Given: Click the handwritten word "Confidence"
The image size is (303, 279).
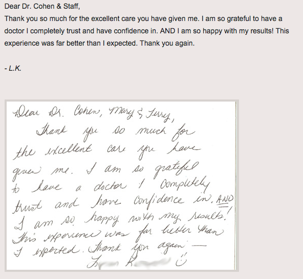Looking at the screenshot, I should [x=158, y=201].
